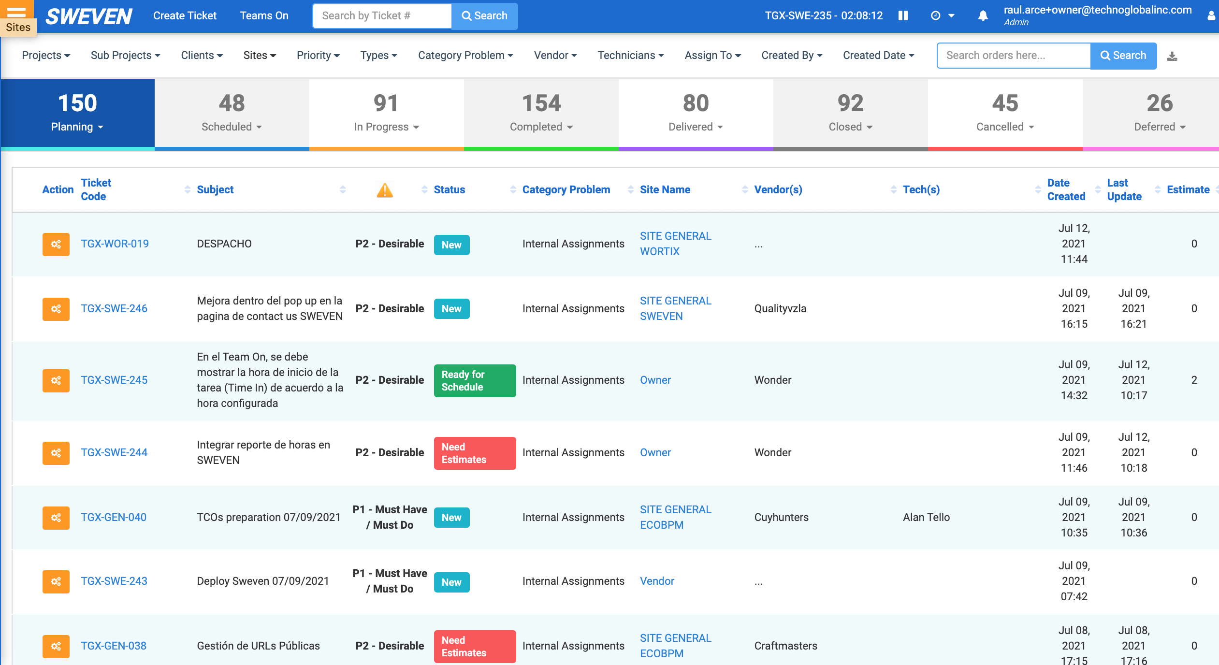Open ticket TGX-SWE-246 link
Screen dimensions: 1219x665
[x=114, y=309]
